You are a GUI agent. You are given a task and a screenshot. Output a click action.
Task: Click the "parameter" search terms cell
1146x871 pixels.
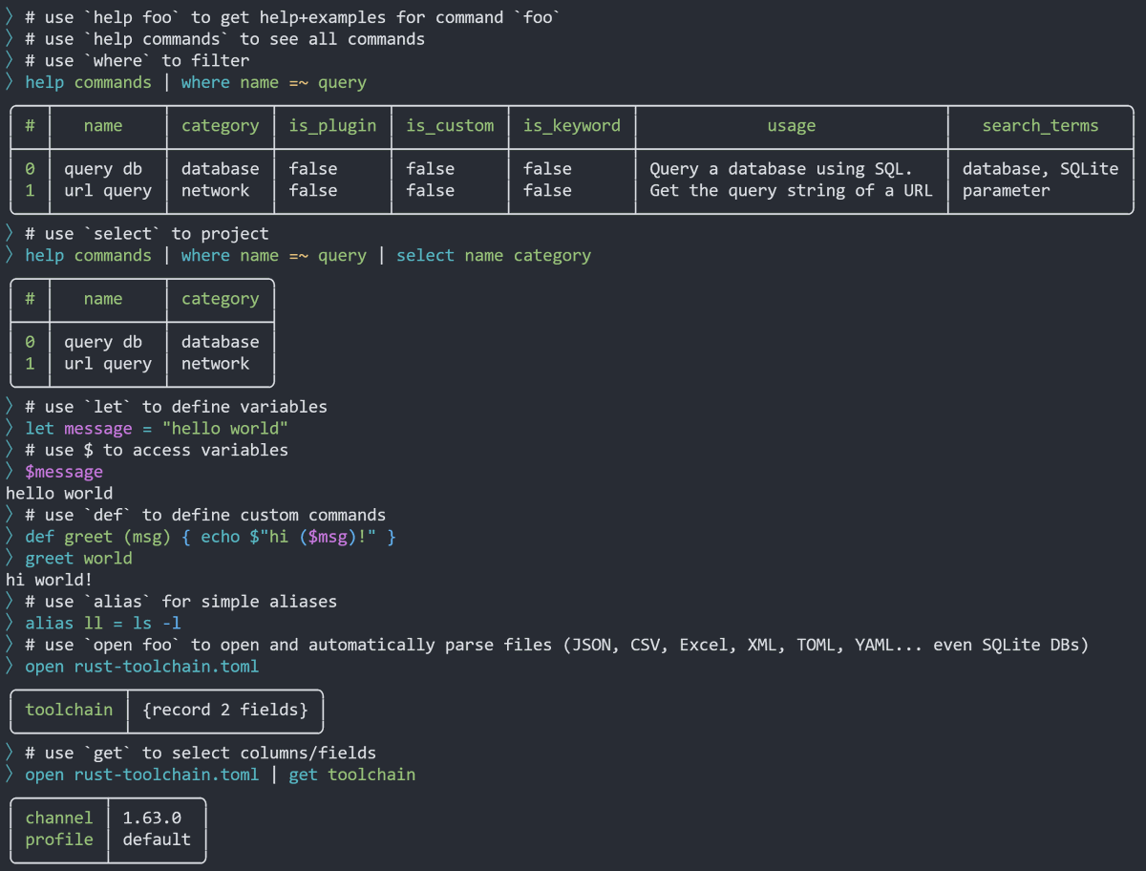(x=1006, y=190)
